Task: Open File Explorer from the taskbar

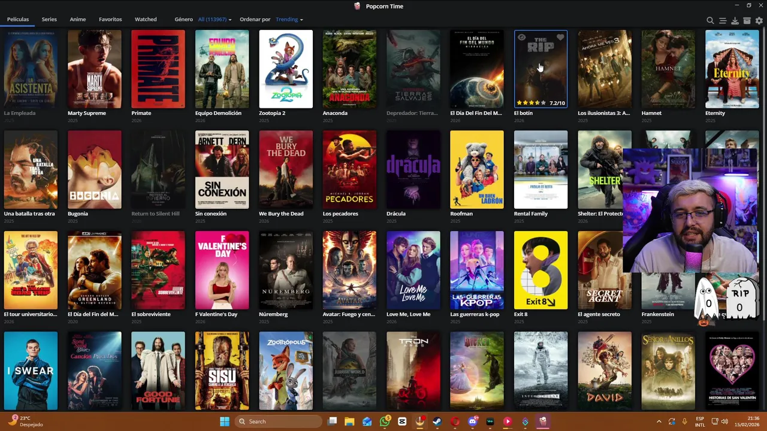Action: 349,421
